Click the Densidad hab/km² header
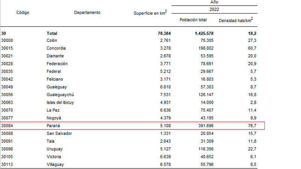Image resolution: width=301 pixels, height=169 pixels. click(x=236, y=20)
